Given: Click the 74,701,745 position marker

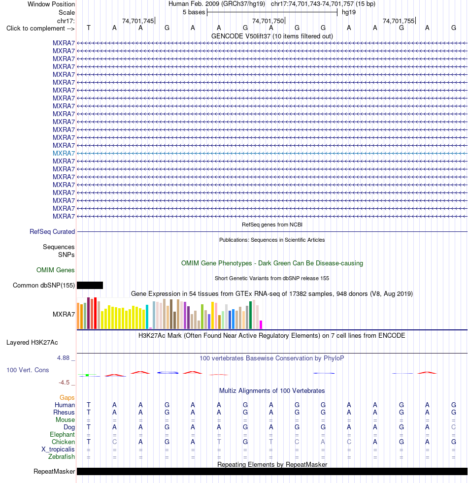Looking at the screenshot, I should 138,21.
